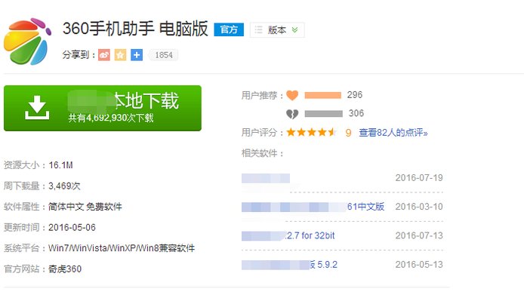Share to QZone star icon

[x=120, y=55]
